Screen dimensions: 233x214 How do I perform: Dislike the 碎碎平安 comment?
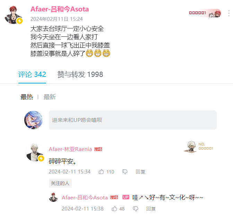click(x=125, y=172)
